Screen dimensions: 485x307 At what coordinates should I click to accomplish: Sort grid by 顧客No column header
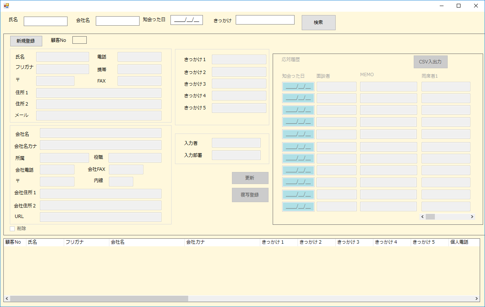15,242
